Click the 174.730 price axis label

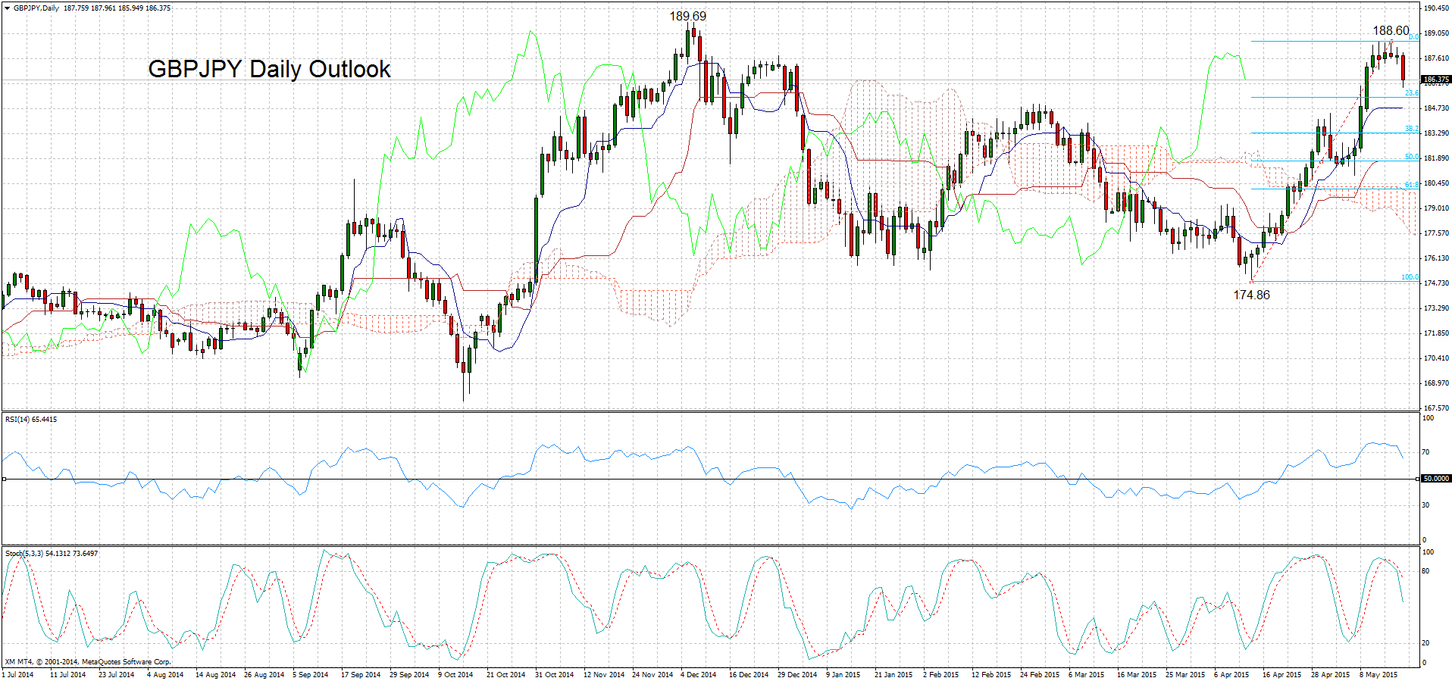pos(1436,283)
